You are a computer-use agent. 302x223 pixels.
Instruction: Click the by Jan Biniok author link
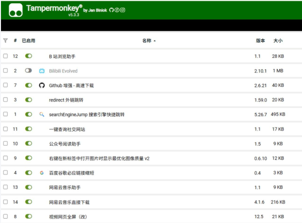click(x=95, y=11)
